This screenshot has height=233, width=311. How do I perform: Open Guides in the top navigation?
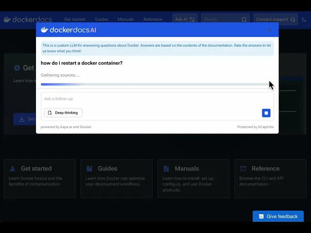102,19
